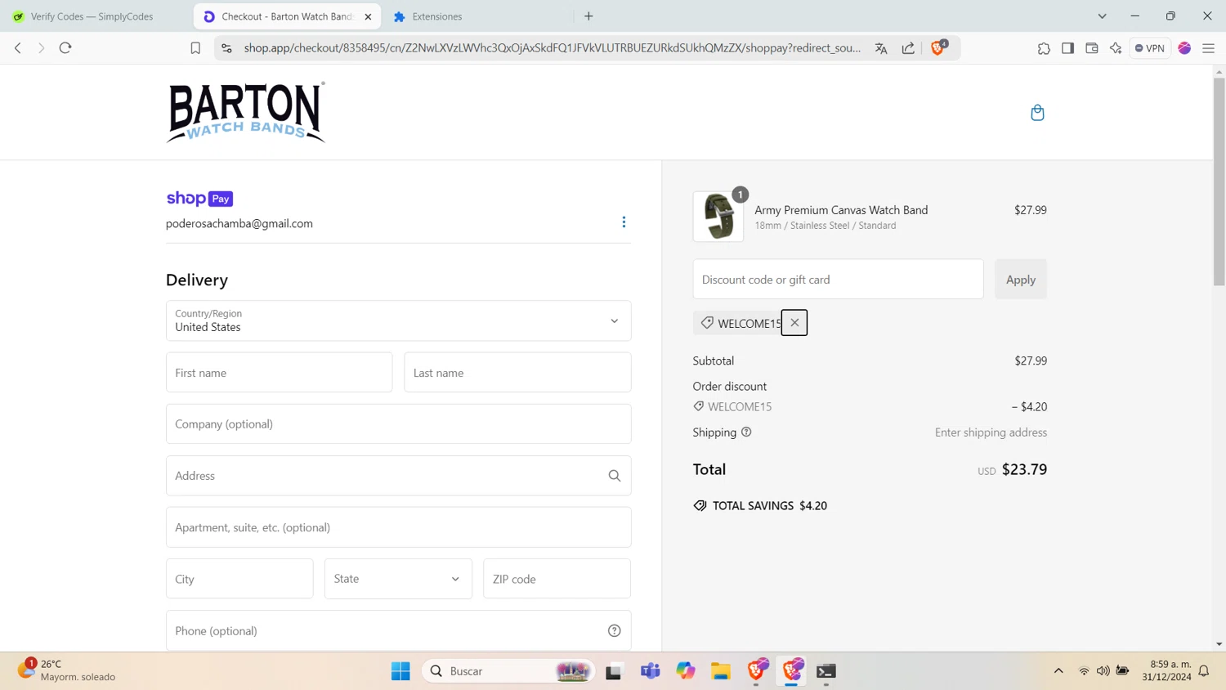Open Microsoft Teams from taskbar
The height and width of the screenshot is (690, 1226).
coord(651,671)
